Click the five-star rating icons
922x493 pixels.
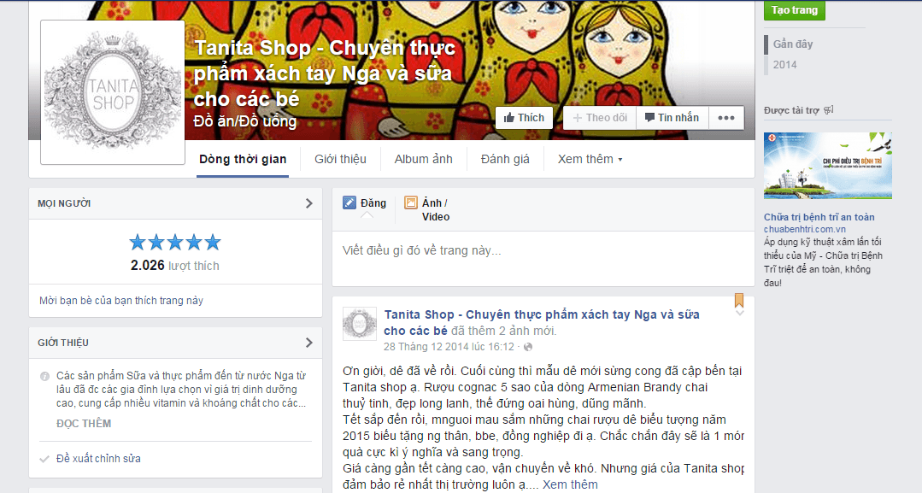[175, 242]
